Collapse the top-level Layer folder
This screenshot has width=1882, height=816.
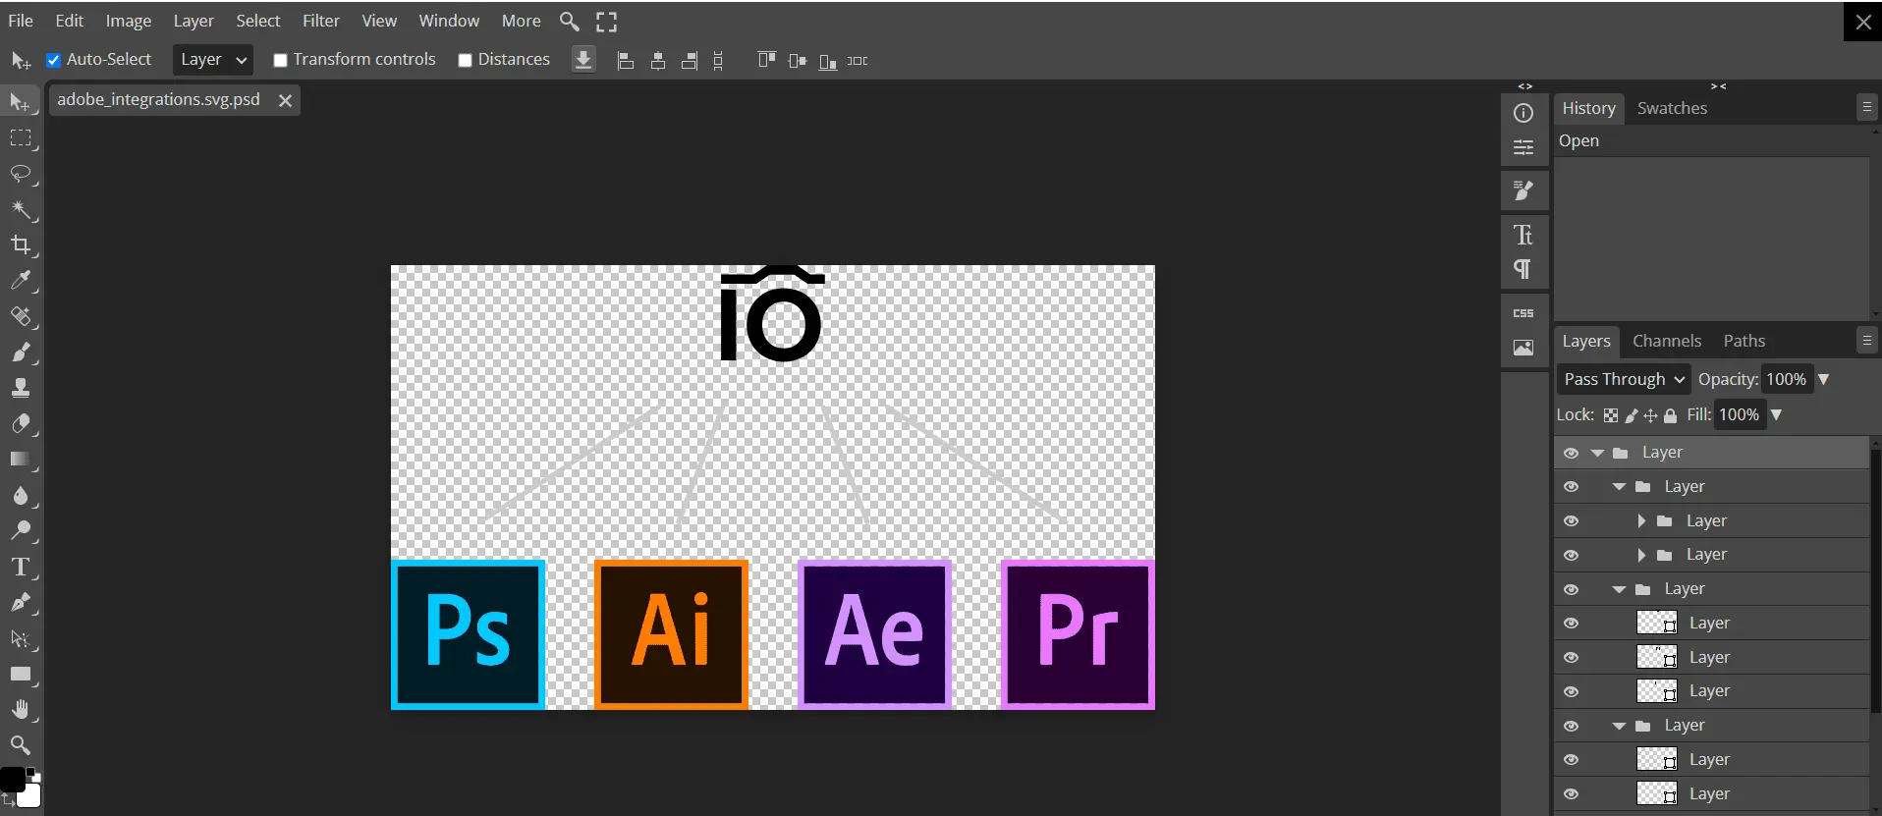[1598, 453]
